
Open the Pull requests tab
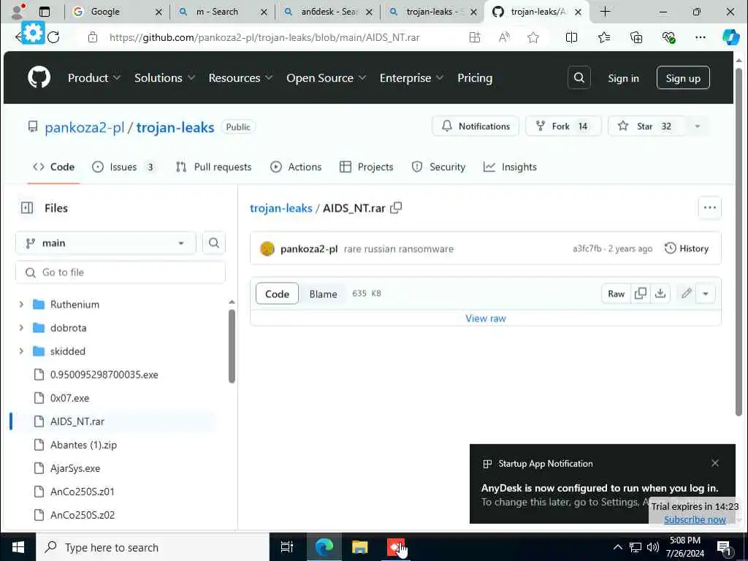pyautogui.click(x=213, y=167)
